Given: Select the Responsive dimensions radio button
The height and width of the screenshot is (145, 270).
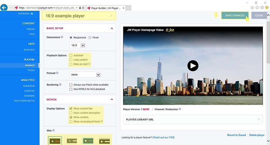Looking at the screenshot, I should pyautogui.click(x=71, y=37).
